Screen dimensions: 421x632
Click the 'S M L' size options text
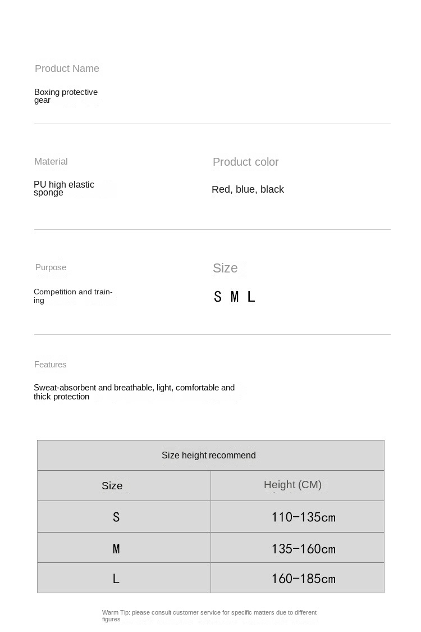[x=234, y=297]
